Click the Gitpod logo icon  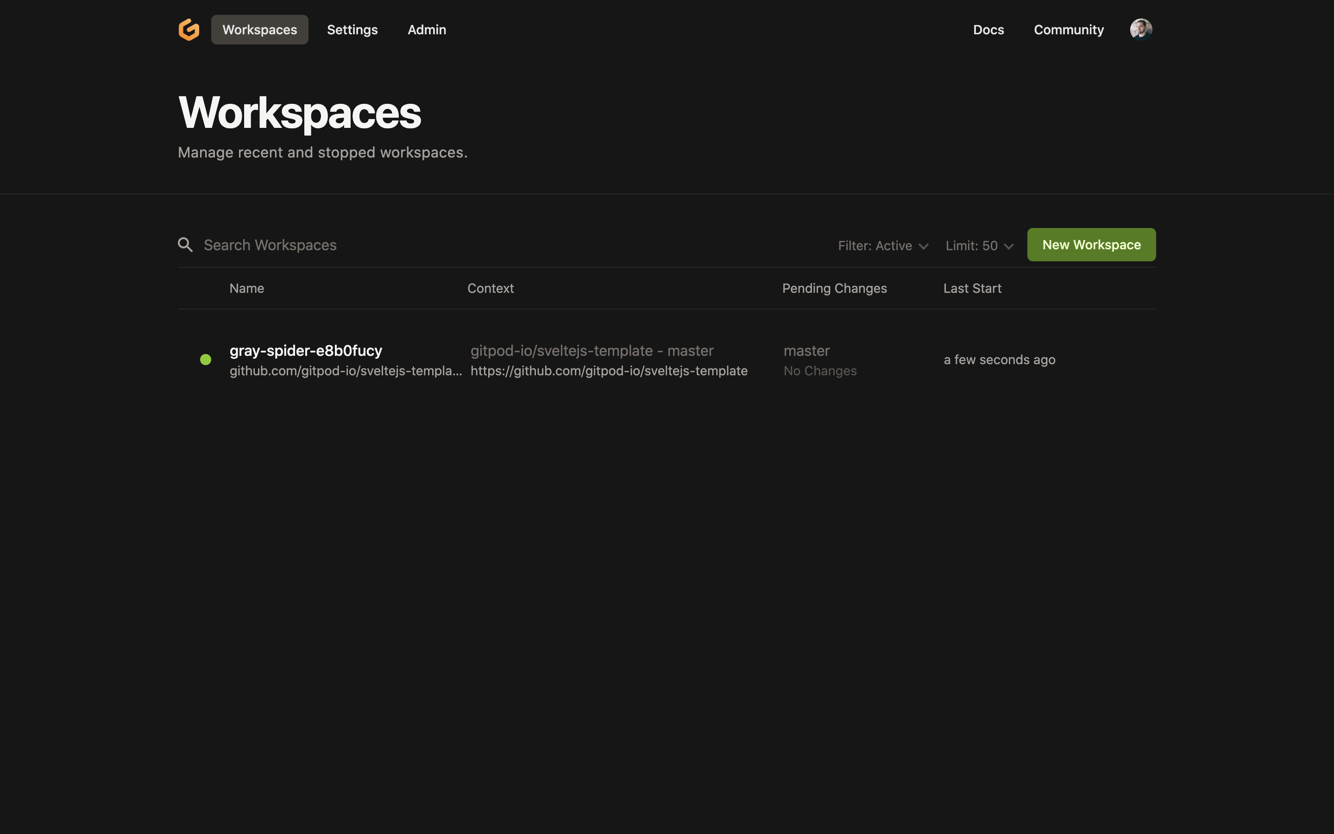[x=189, y=30]
